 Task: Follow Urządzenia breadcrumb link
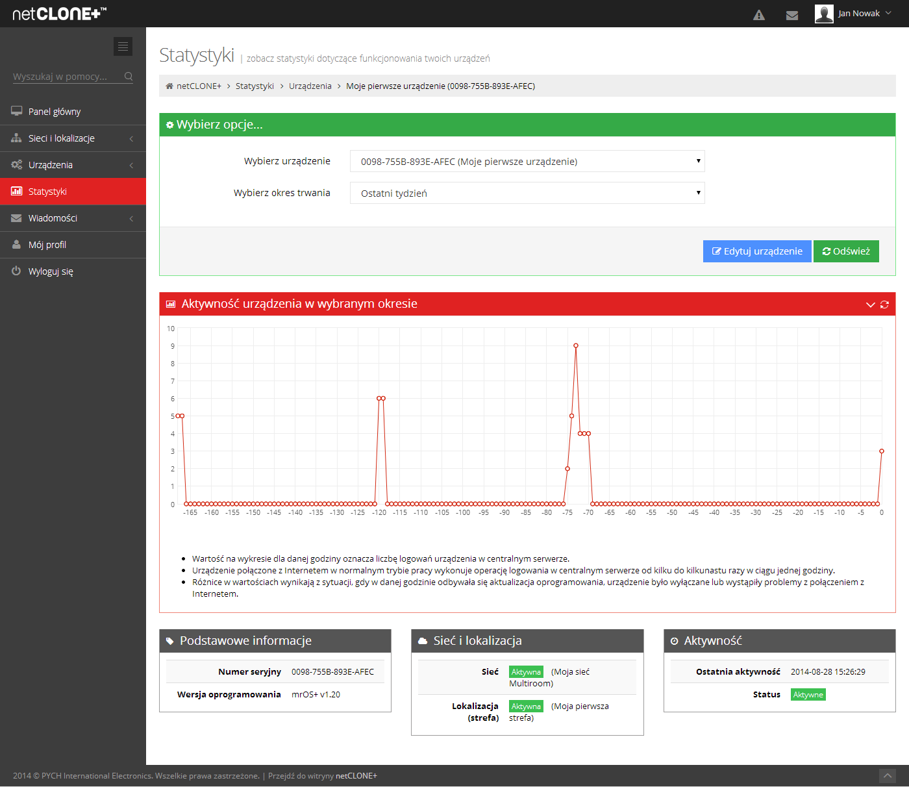(310, 86)
